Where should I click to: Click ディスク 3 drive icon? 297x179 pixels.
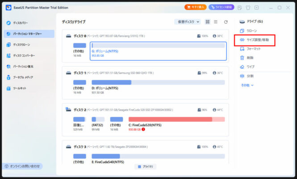(69, 147)
